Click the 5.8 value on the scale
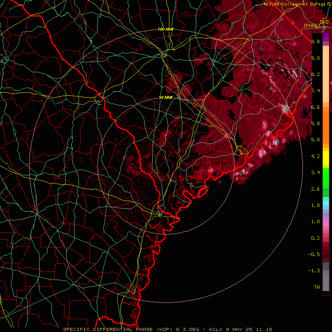 [x=315, y=124]
